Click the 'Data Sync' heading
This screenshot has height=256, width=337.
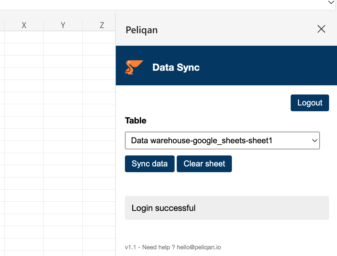point(176,67)
